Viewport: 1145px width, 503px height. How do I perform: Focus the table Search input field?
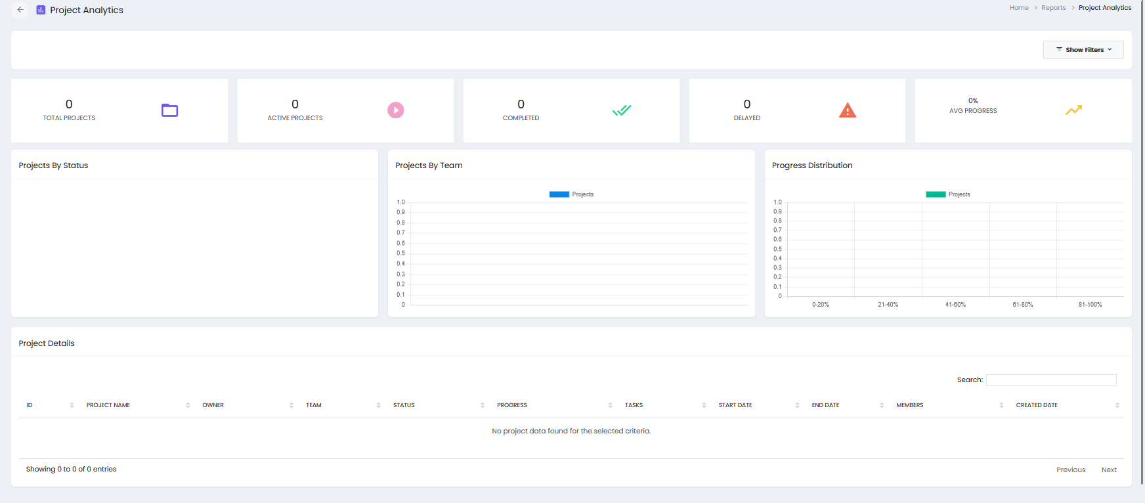click(x=1051, y=380)
